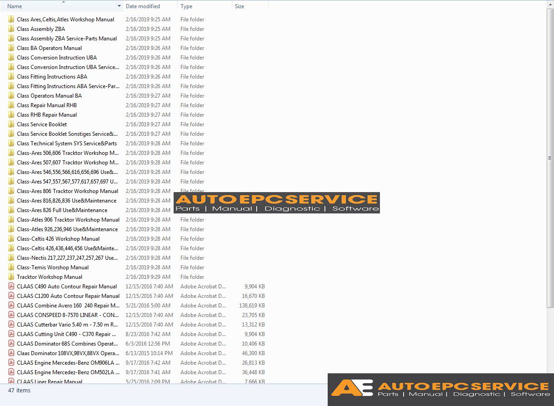Select Class Assembly ZBA Service-Parts Manual folder name
The width and height of the screenshot is (554, 406).
pyautogui.click(x=67, y=39)
